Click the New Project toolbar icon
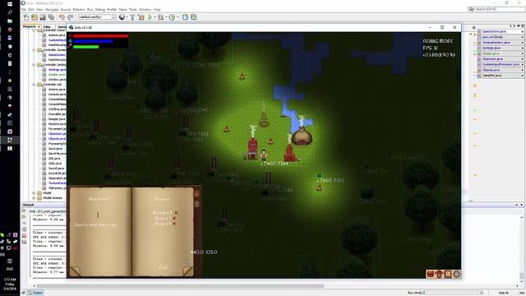526x296 pixels. pos(35,17)
